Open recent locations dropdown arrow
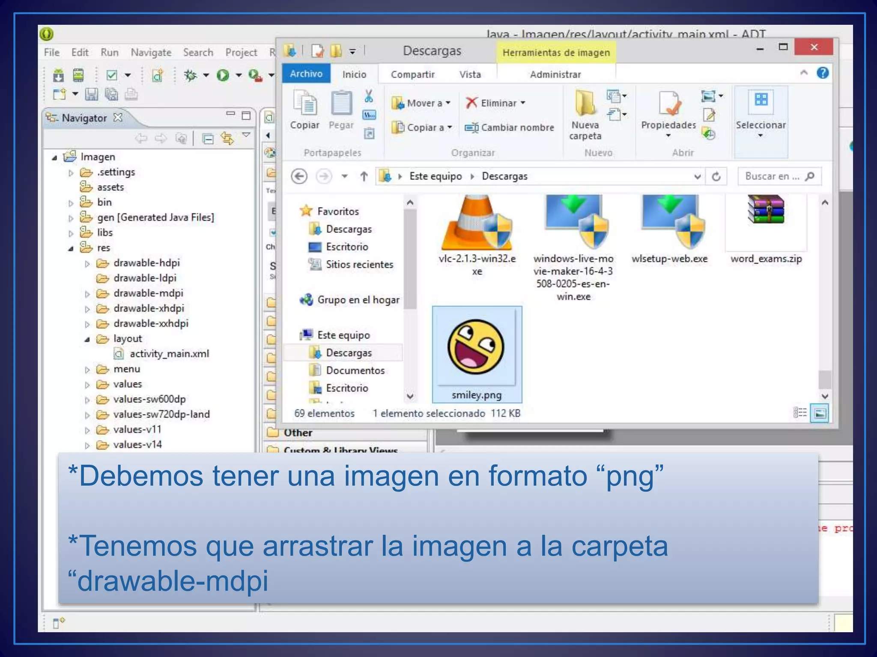Image resolution: width=877 pixels, height=657 pixels. coord(345,176)
